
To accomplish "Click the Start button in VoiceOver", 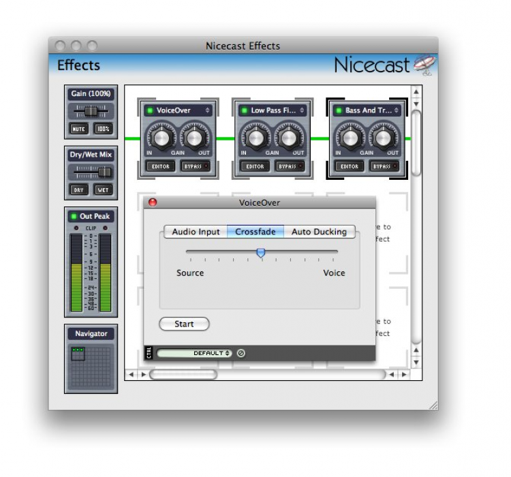I will coord(184,324).
